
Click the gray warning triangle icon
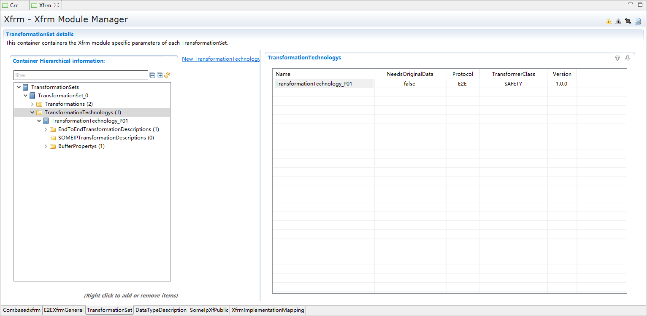618,21
